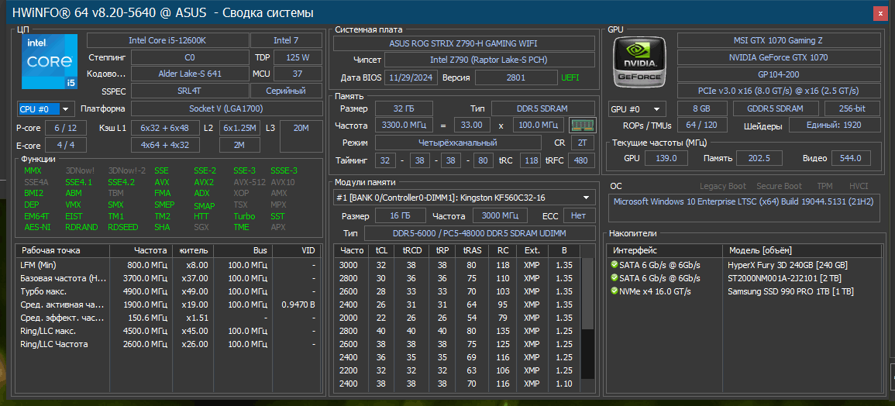
Task: Click the P-core 6 / 12 value
Action: (66, 128)
